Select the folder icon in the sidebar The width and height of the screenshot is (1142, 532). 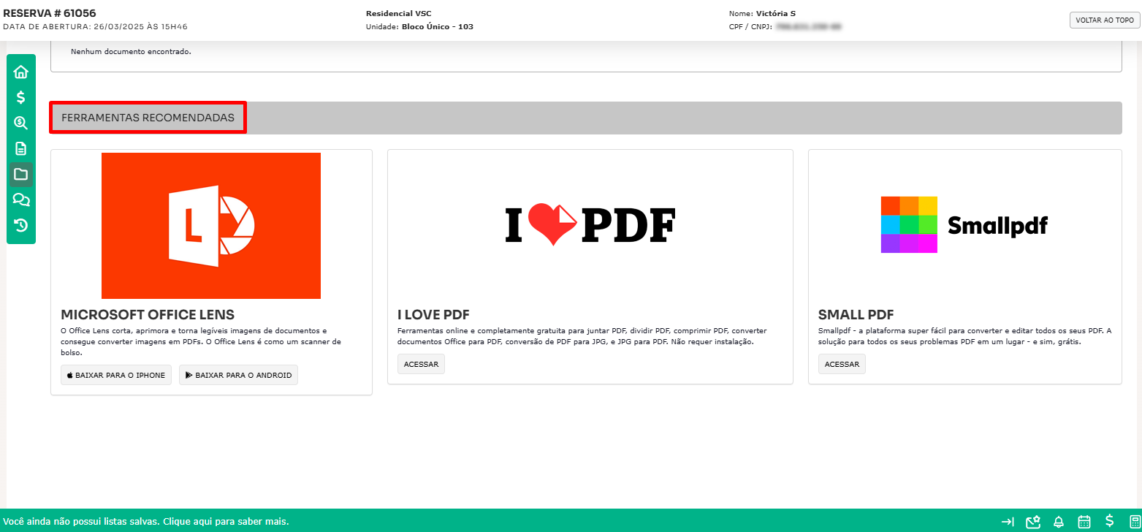(x=21, y=174)
